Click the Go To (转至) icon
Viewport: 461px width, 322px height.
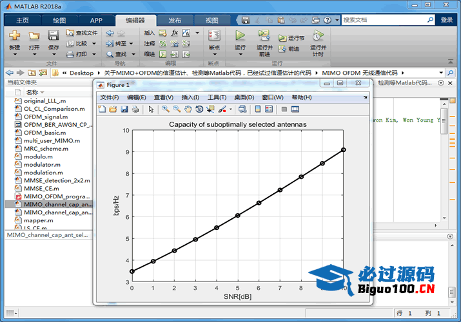(110, 43)
